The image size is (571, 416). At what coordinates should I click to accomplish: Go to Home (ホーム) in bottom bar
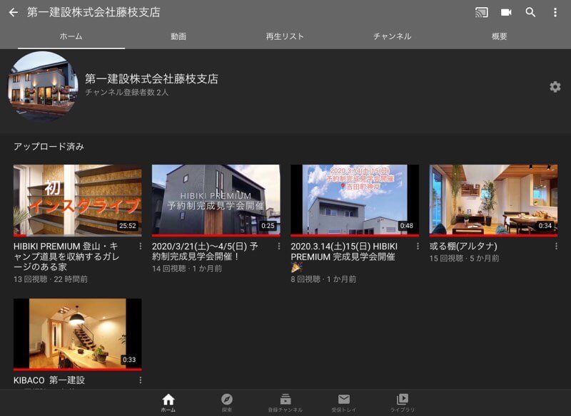pyautogui.click(x=168, y=402)
